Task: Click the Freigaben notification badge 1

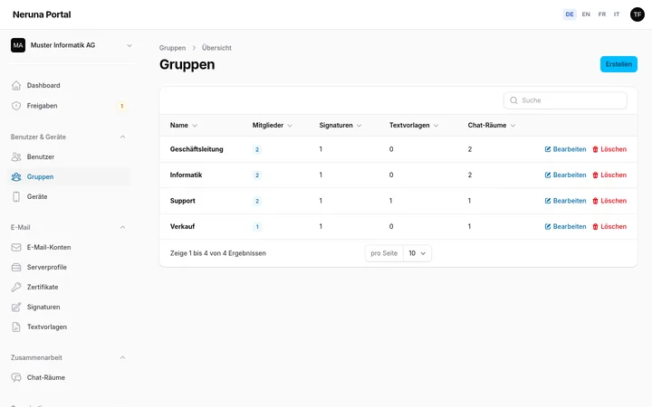Action: pos(122,107)
